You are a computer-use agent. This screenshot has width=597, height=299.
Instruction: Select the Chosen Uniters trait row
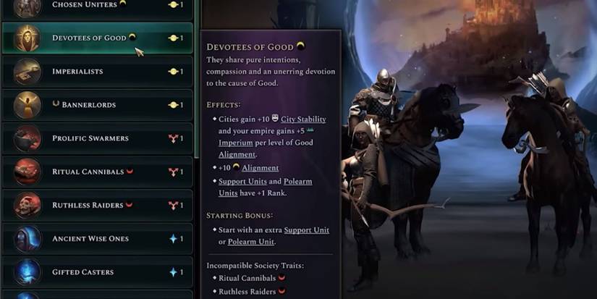(98, 9)
